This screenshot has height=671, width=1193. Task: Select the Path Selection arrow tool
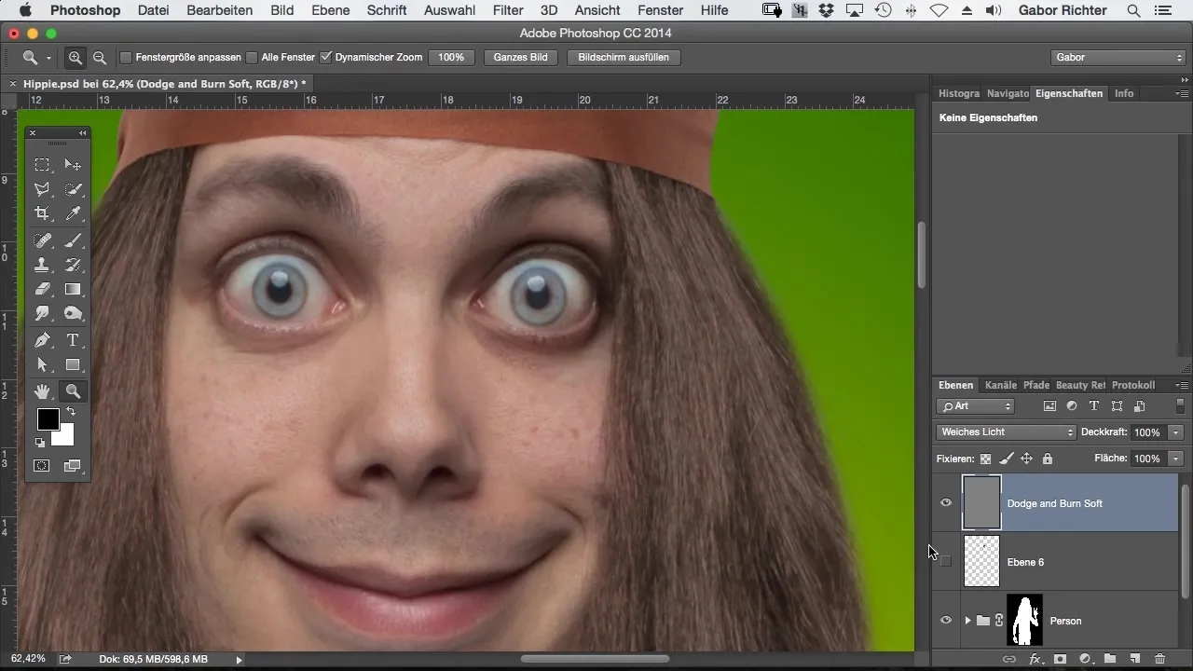pyautogui.click(x=43, y=365)
